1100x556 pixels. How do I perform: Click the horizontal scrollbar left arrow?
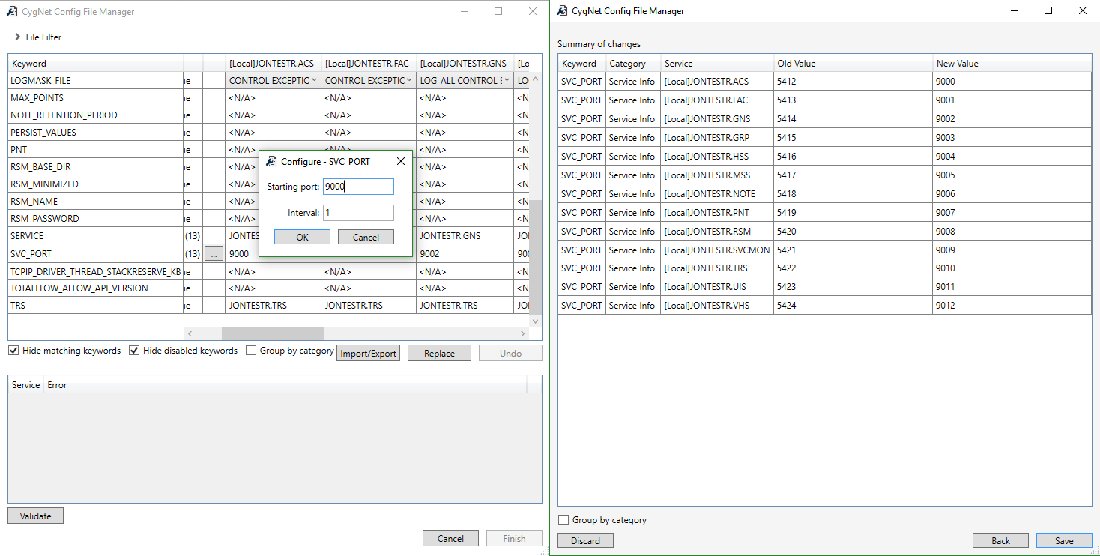[x=190, y=333]
